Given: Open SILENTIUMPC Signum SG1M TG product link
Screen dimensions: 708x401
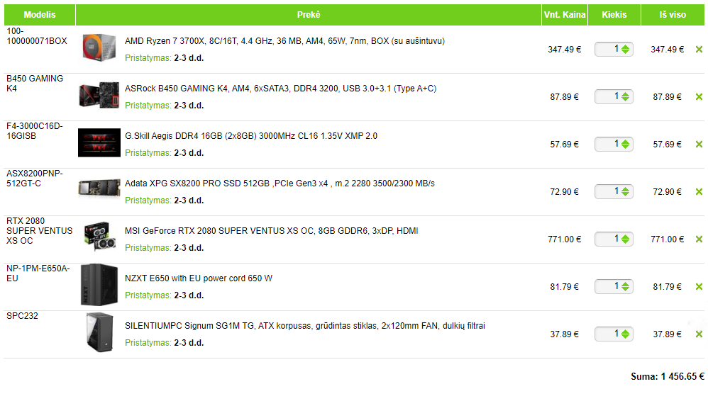Looking at the screenshot, I should (304, 326).
